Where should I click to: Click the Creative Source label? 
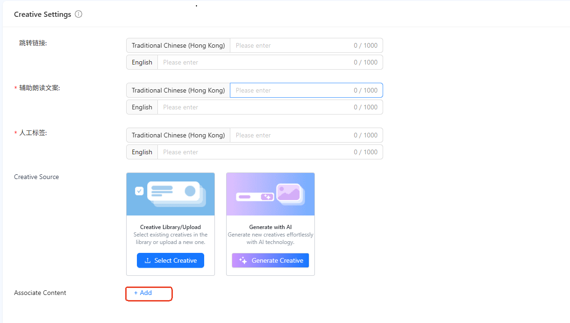[36, 177]
